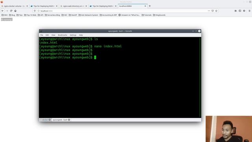
Task: Open the VlogSounds bookmarks folder
Action: coord(159,15)
